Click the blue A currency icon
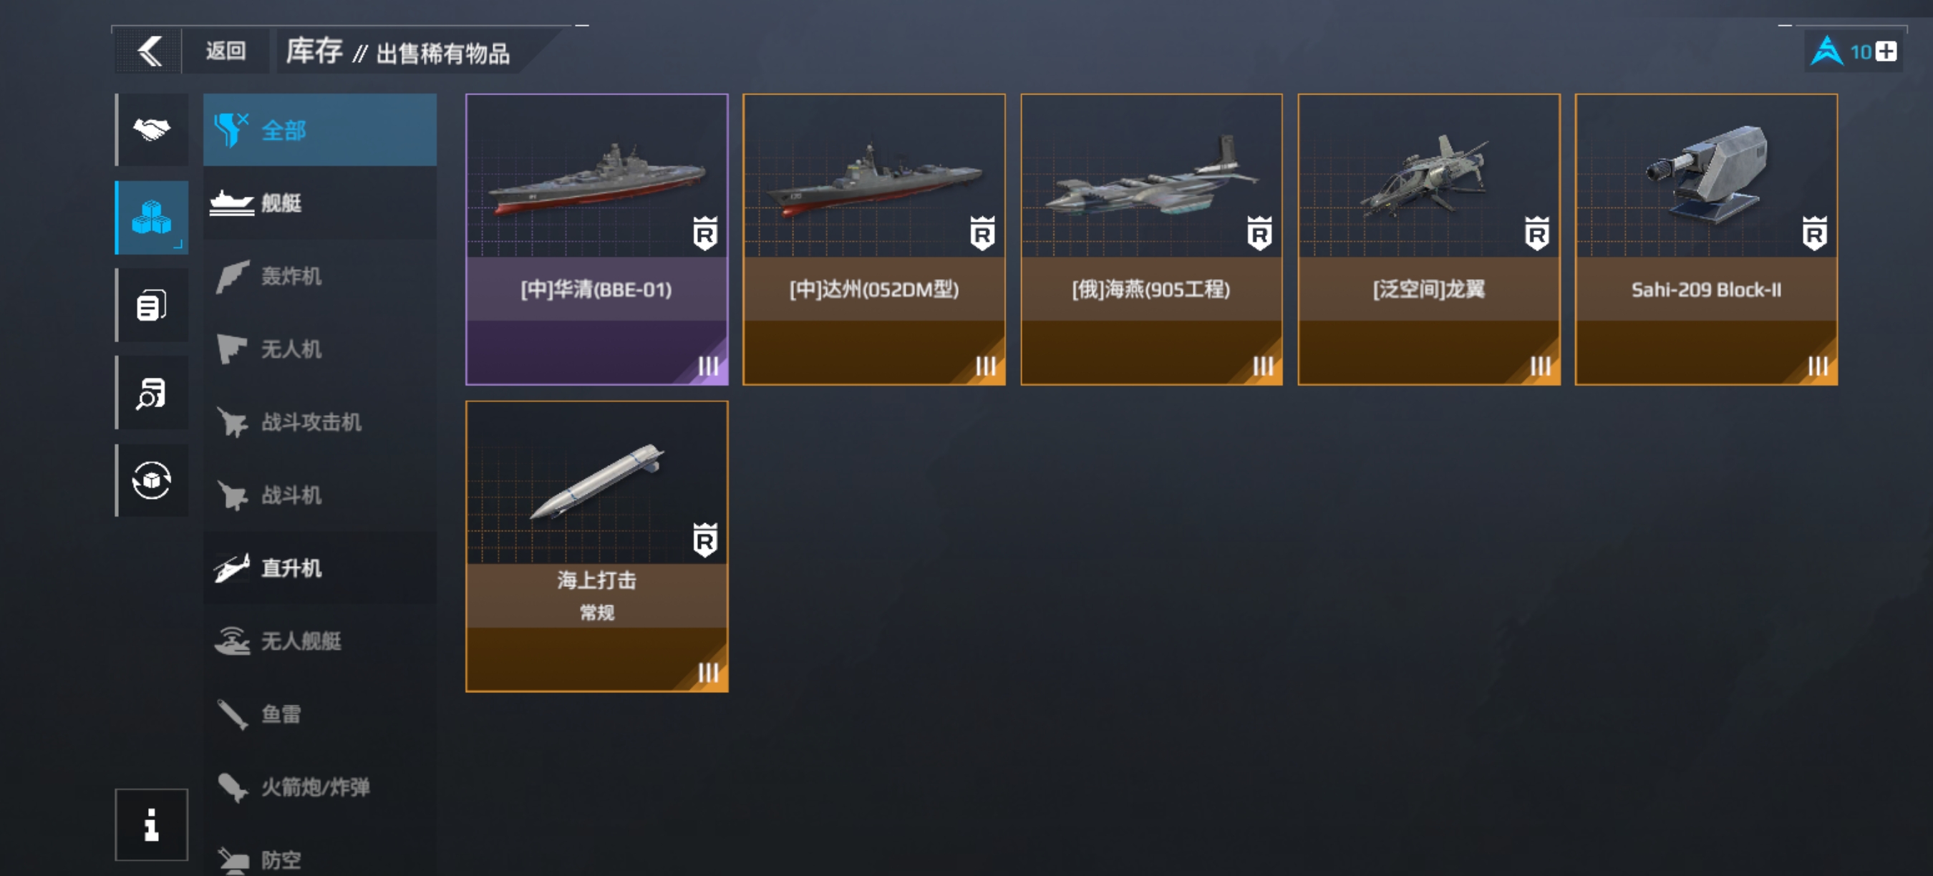This screenshot has height=876, width=1933. pos(1826,52)
